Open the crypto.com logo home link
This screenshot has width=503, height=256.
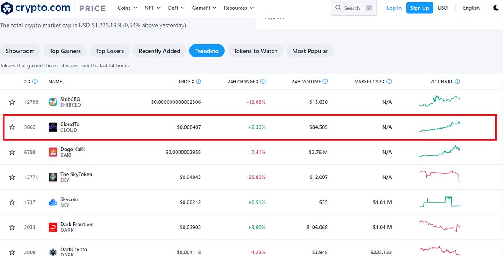[x=36, y=8]
